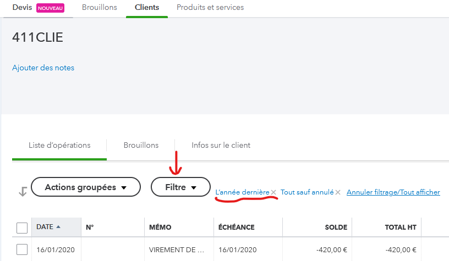Screen dimensions: 449x261
Task: Select the Clients tab
Action: [147, 8]
